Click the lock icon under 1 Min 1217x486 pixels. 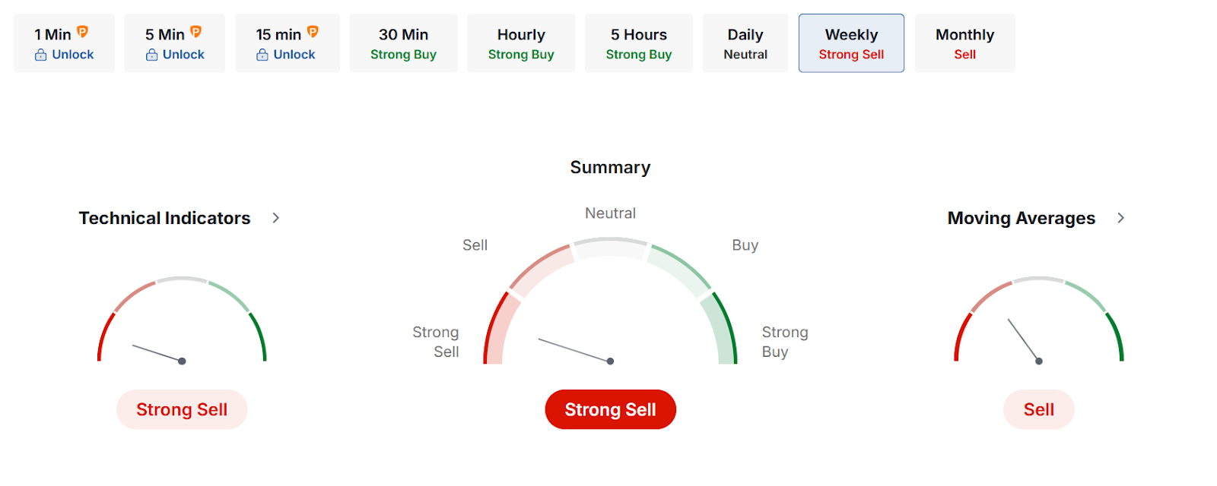click(41, 55)
